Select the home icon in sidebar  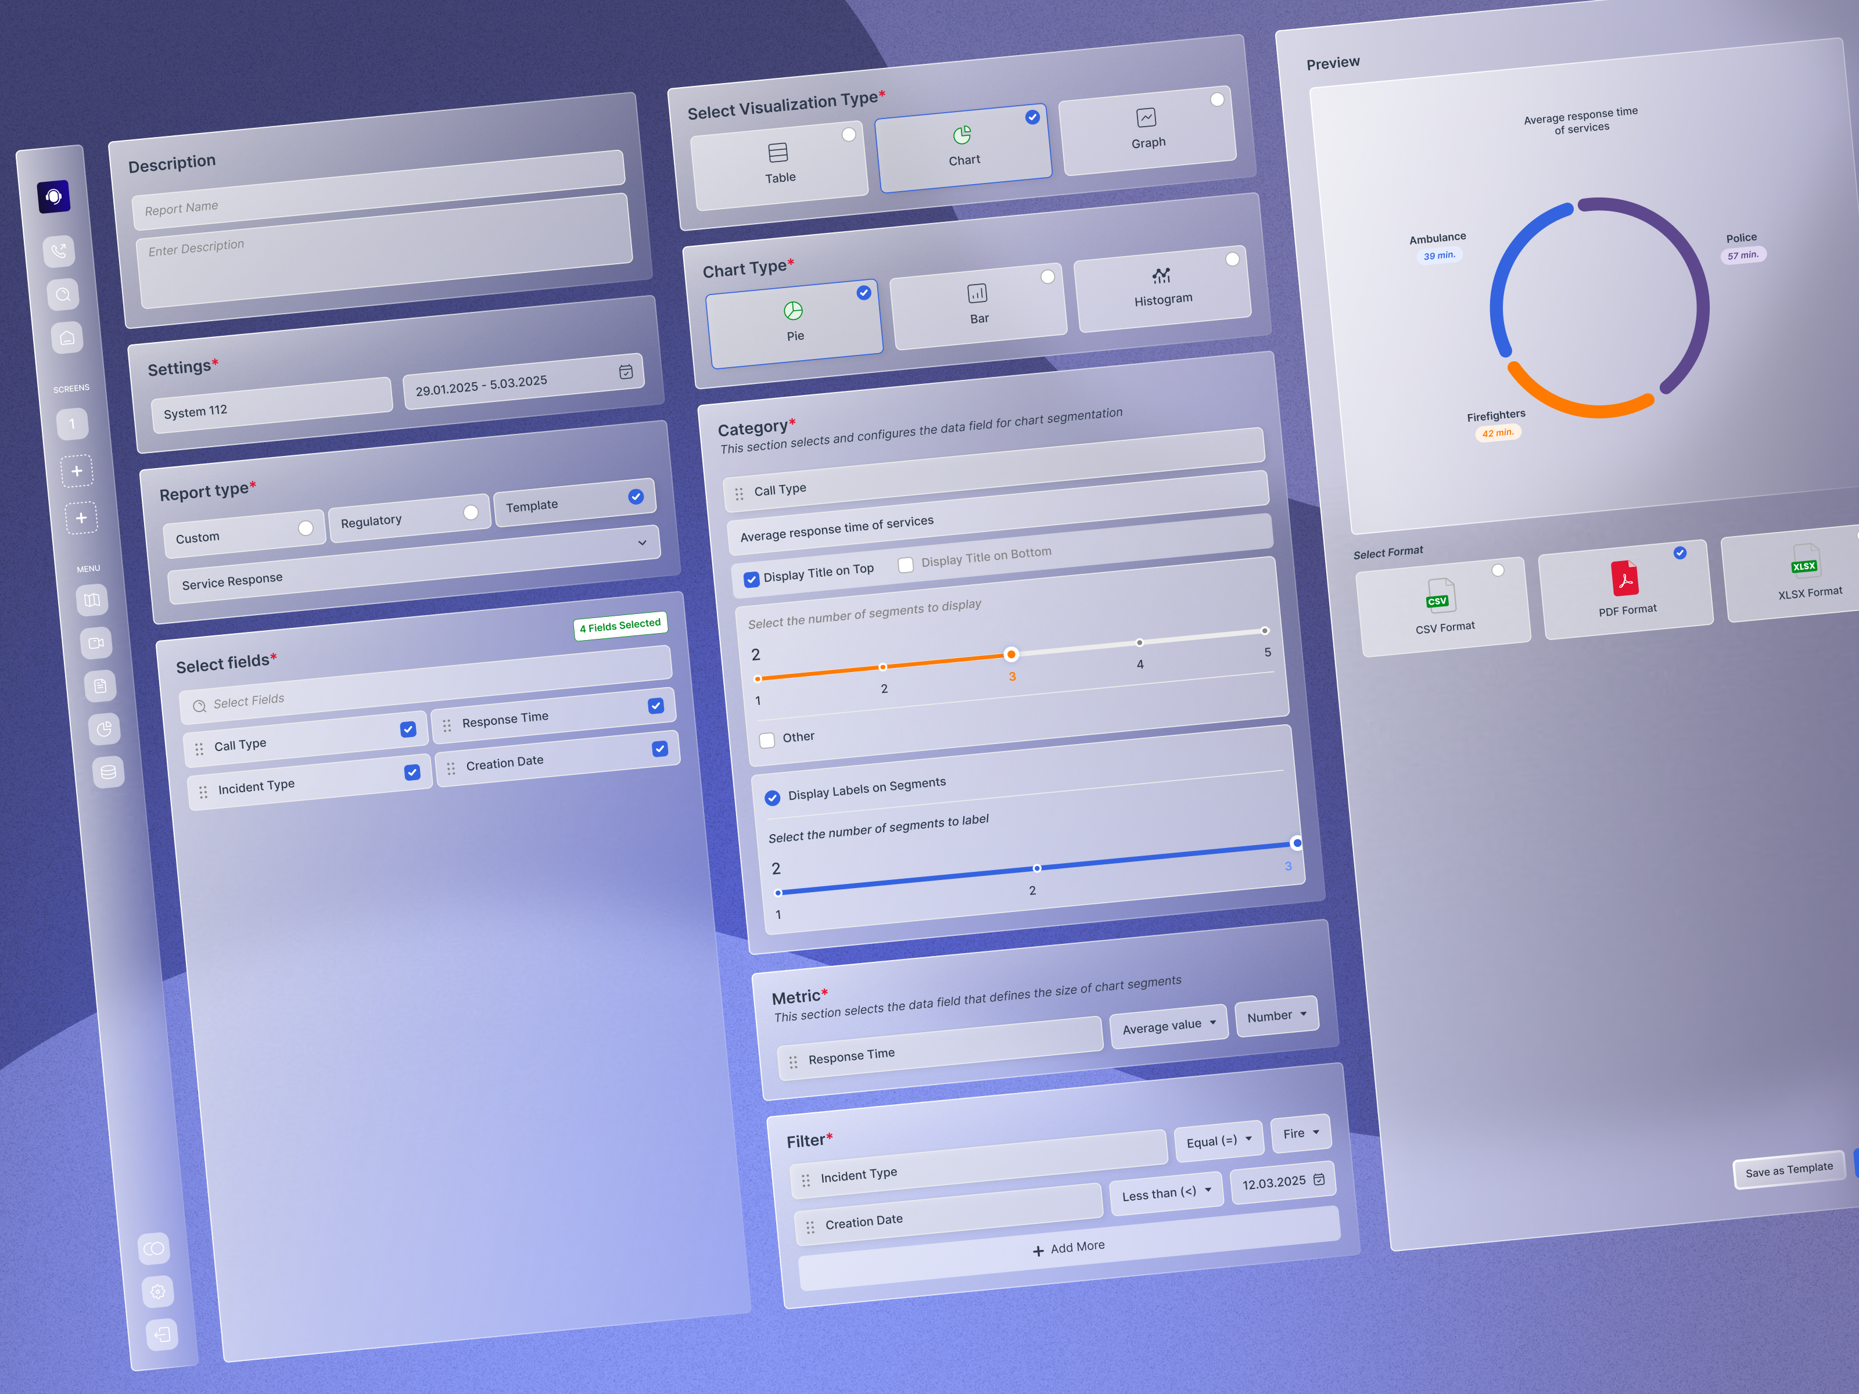tap(67, 338)
